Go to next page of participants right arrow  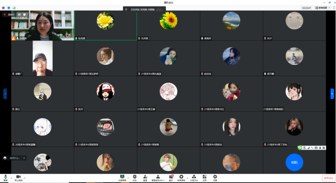(332, 93)
